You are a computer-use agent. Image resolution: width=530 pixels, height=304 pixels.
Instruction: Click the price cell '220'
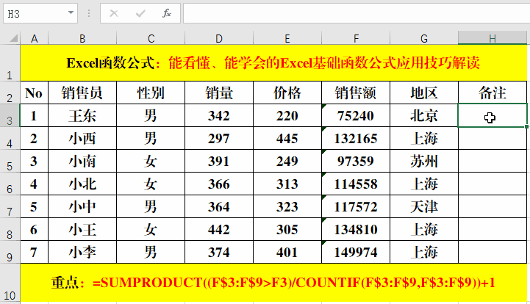coord(287,115)
